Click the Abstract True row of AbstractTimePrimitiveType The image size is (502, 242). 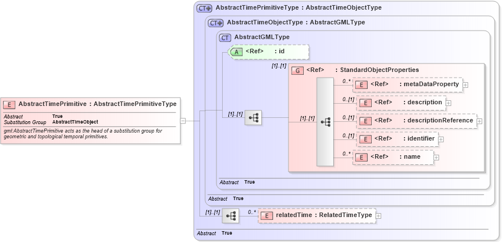coord(215,233)
